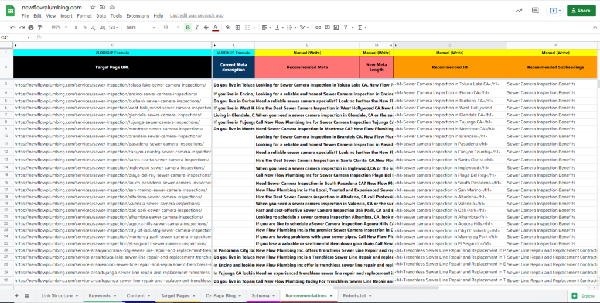Open cell borders options
Viewport: 600px width, 303px height.
(x=238, y=27)
